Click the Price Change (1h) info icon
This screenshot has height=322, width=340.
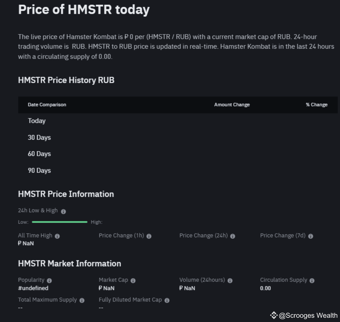[149, 236]
